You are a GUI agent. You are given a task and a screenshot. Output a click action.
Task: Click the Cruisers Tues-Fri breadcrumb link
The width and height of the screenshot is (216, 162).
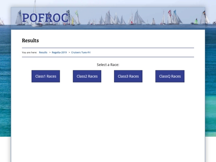81,52
